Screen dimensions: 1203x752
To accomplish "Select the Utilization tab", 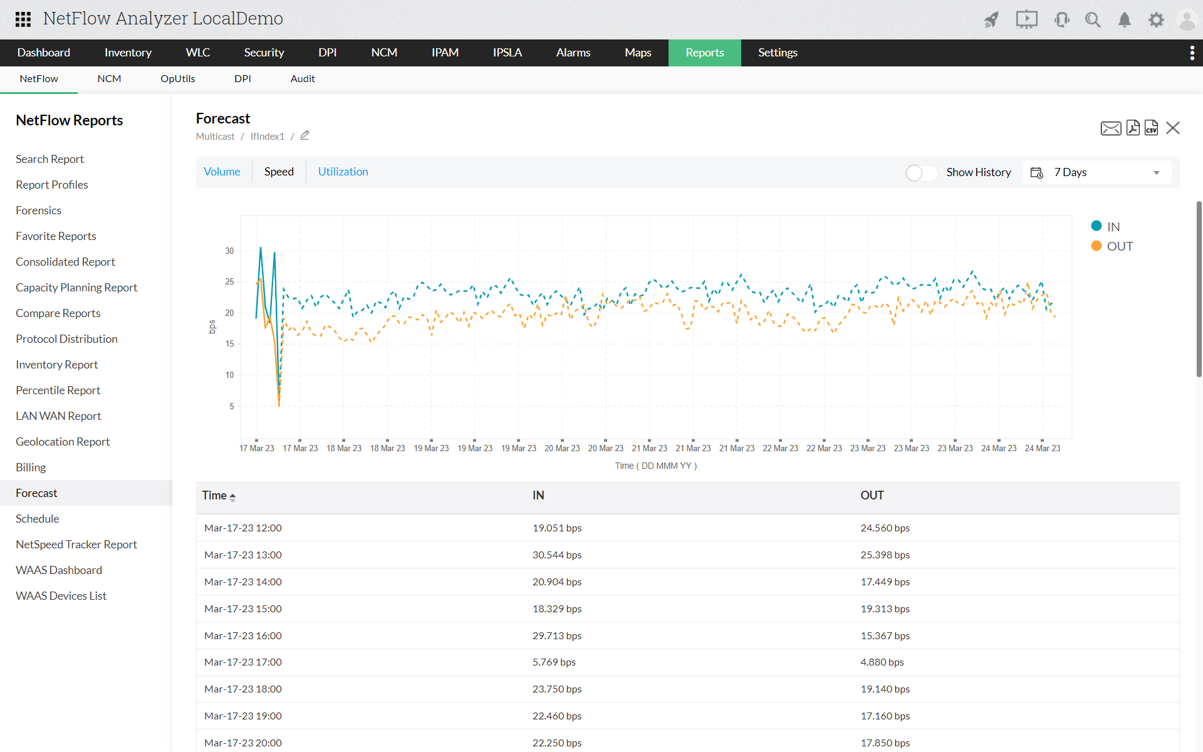I will click(x=344, y=170).
